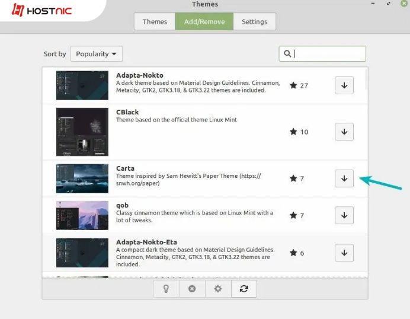Click the lightbulb info icon

tap(166, 289)
